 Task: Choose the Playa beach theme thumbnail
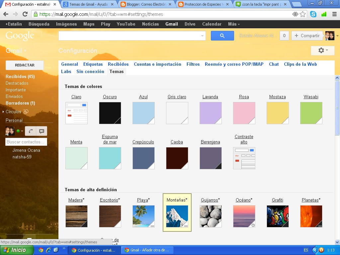(x=143, y=216)
